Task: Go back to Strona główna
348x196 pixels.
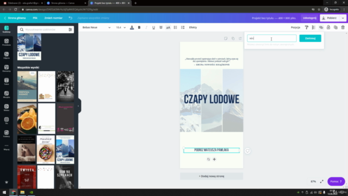Action: pyautogui.click(x=15, y=18)
